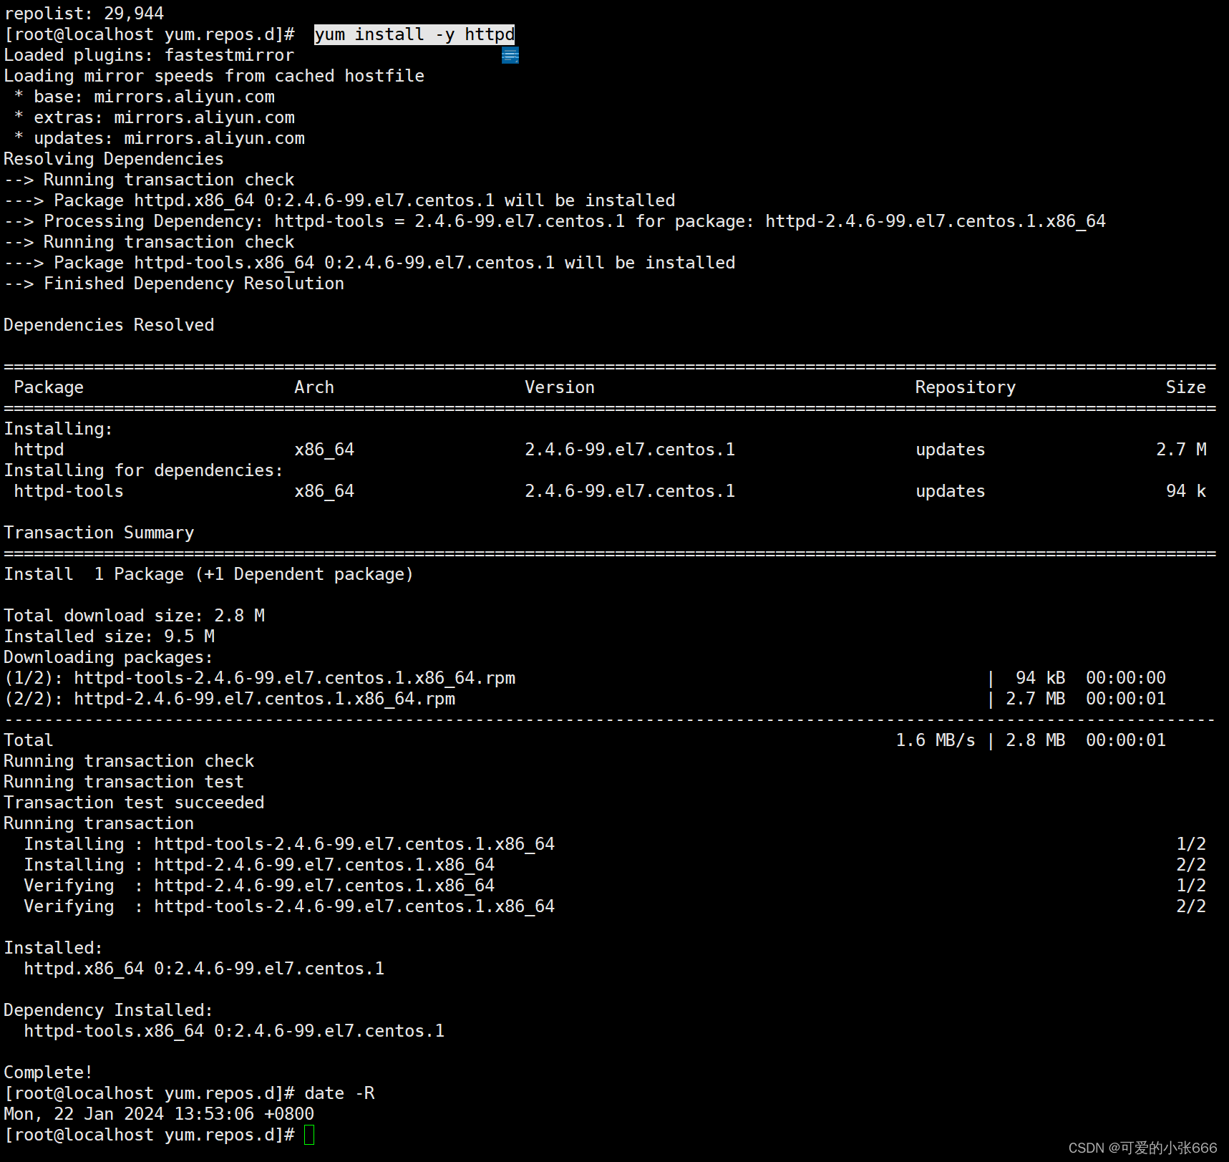
Task: Click 'Mon, 22 Jan 2024 13:53:06 +0800' output
Action: click(159, 1114)
